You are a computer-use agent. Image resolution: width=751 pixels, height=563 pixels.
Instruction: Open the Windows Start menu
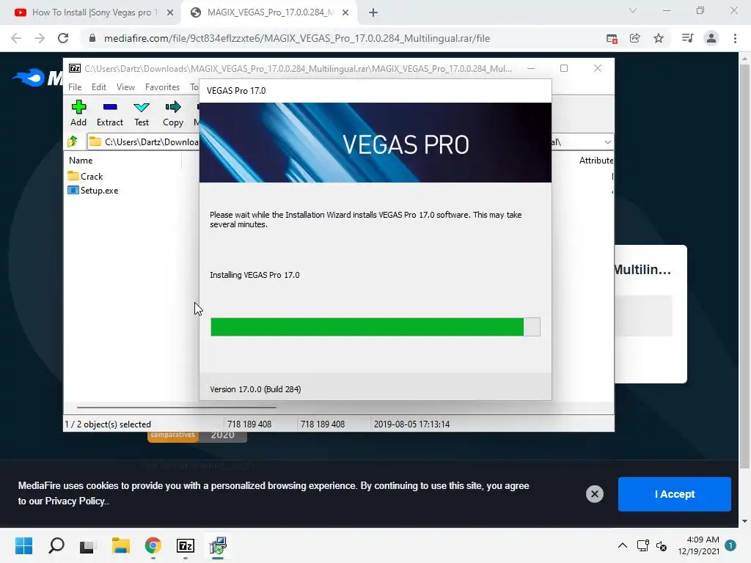click(x=24, y=545)
